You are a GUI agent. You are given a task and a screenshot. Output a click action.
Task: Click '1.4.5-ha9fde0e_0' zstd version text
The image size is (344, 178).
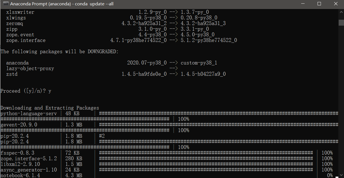pyautogui.click(x=144, y=74)
